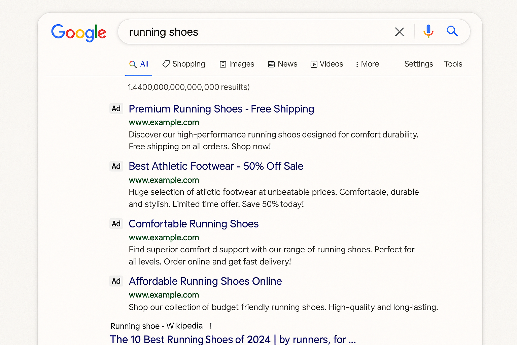
Task: Click the blue magnifying glass search icon
Action: click(452, 31)
